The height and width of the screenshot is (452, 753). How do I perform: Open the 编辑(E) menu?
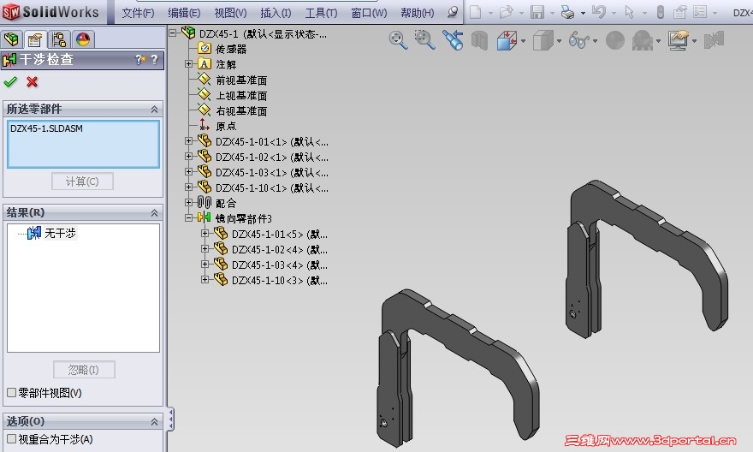pyautogui.click(x=184, y=13)
